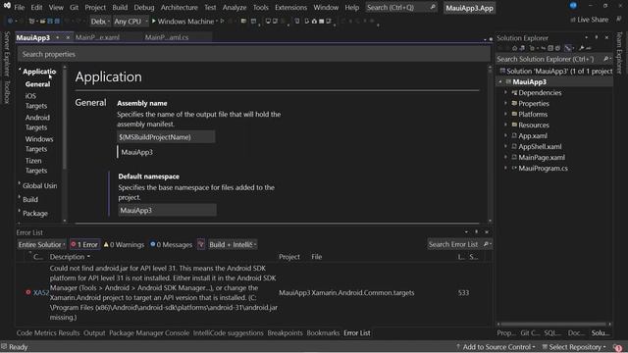Click the Collapse All icon in Solution Explorer
This screenshot has width=628, height=353.
(550, 48)
